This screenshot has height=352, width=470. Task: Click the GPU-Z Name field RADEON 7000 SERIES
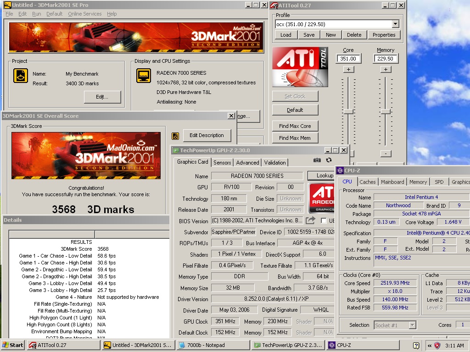257,176
